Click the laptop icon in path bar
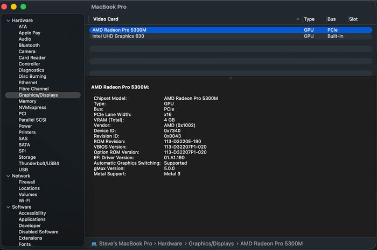377x250 pixels. point(94,244)
